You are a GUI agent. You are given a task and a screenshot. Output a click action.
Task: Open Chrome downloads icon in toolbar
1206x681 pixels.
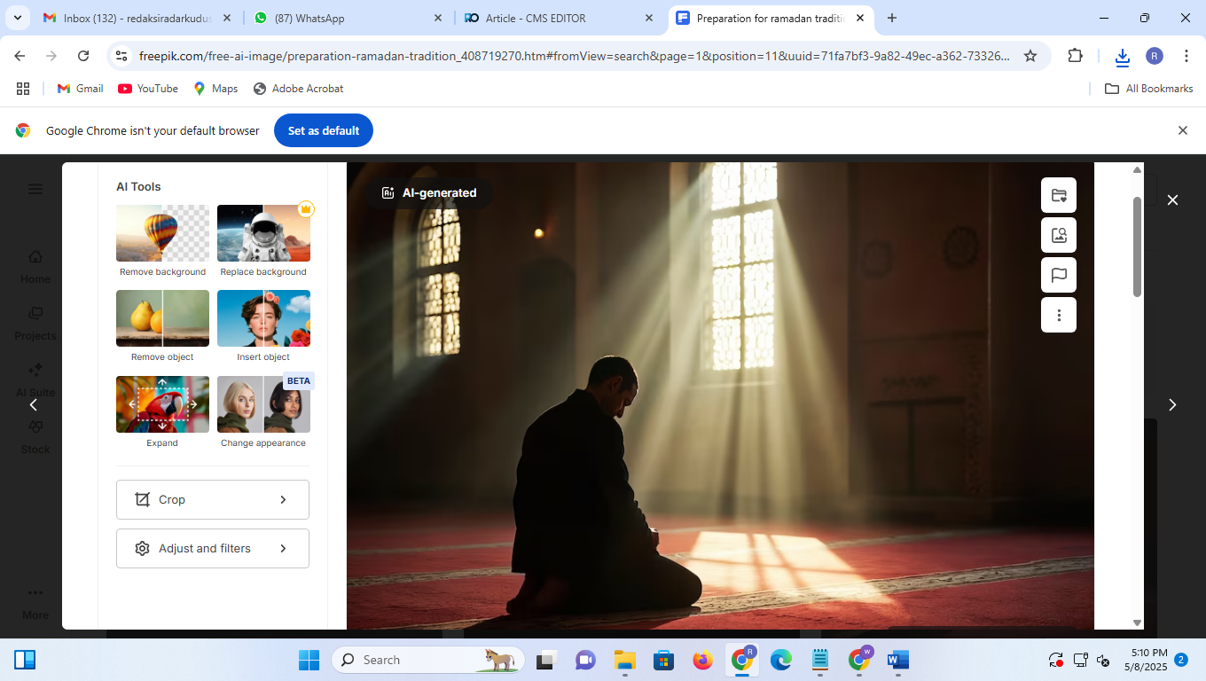click(x=1122, y=56)
